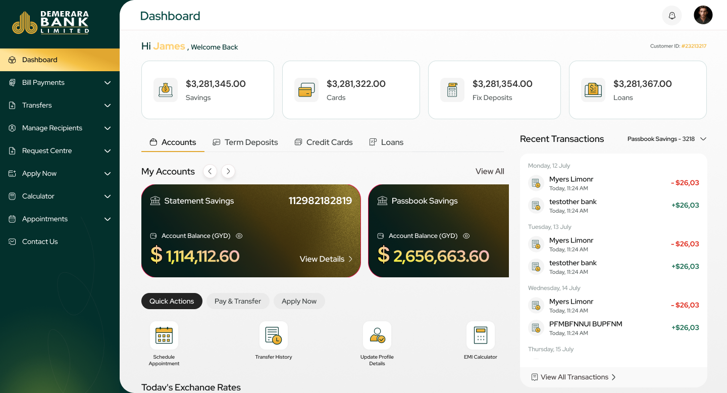Image resolution: width=727 pixels, height=393 pixels.
Task: Click bank icon on Passbook Savings card
Action: point(382,201)
